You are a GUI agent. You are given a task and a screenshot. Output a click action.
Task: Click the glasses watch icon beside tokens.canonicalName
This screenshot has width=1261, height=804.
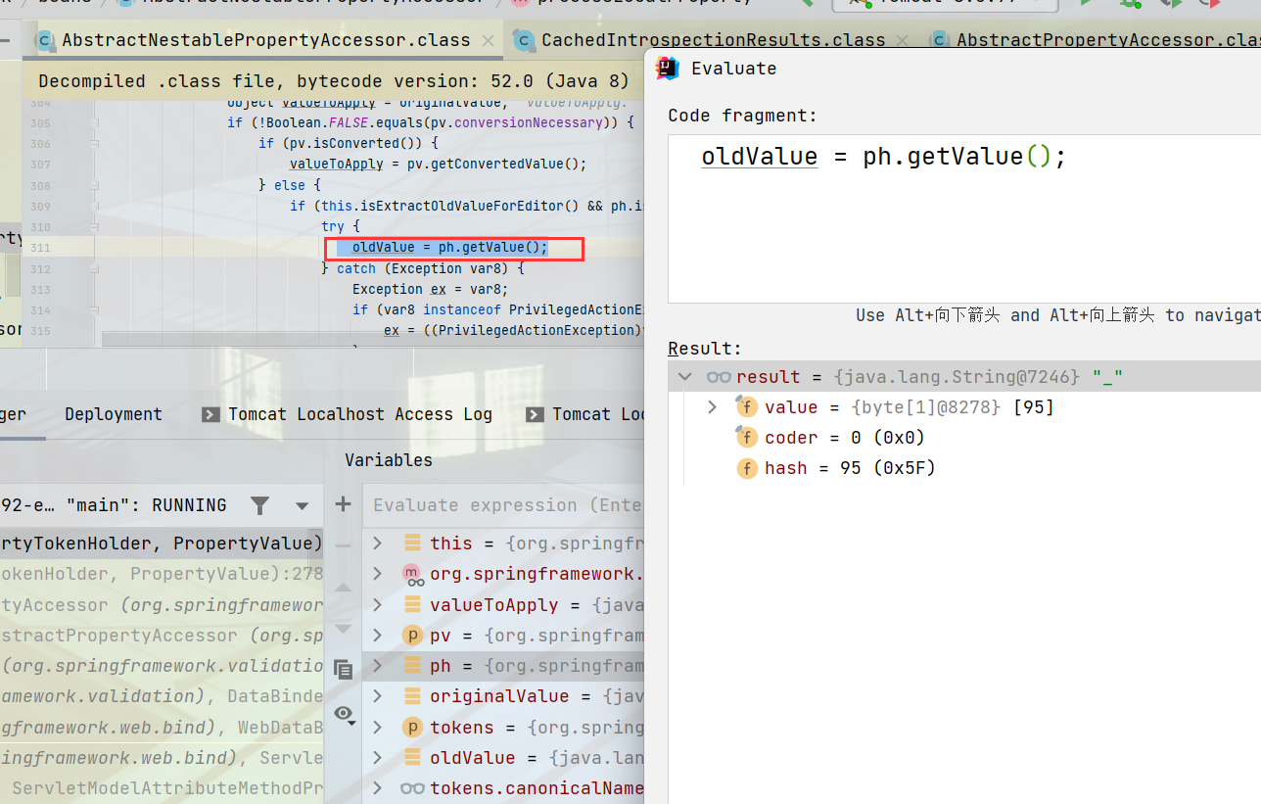[x=412, y=788]
